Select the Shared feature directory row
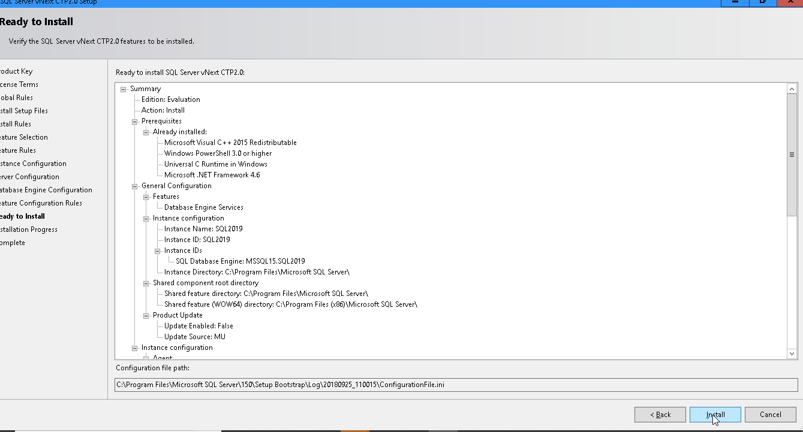The width and height of the screenshot is (803, 432). coord(266,294)
